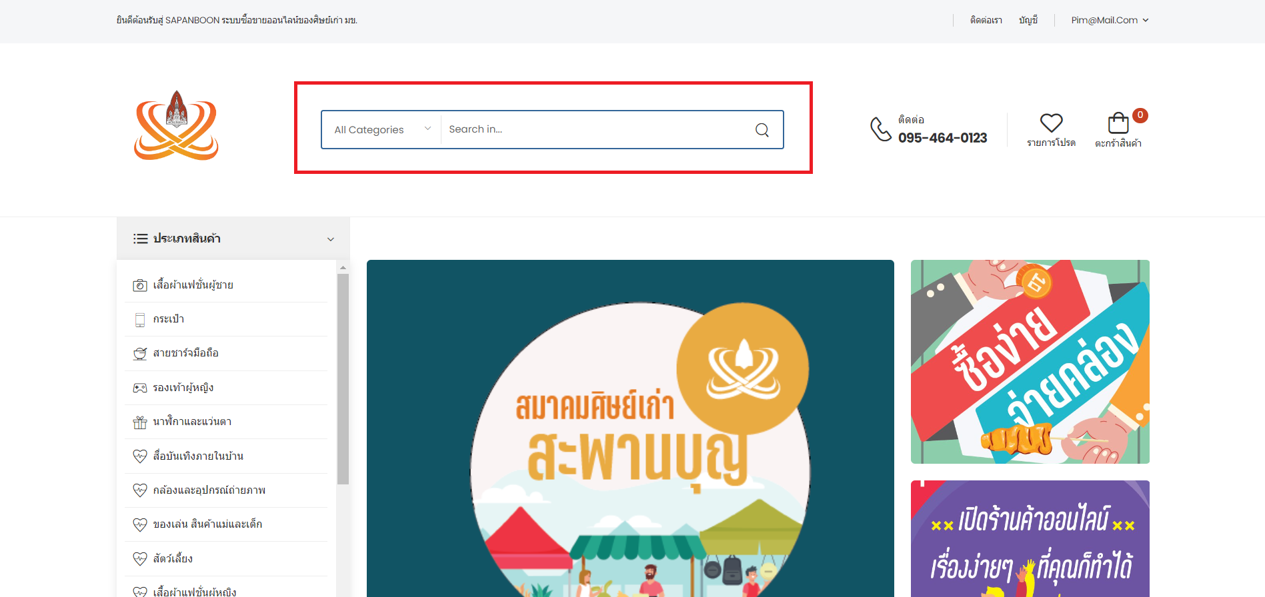This screenshot has height=597, width=1265.
Task: Click the phone contact icon
Action: coord(880,129)
